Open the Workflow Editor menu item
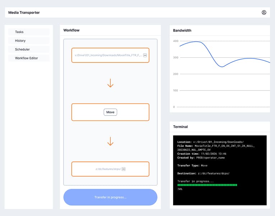 (x=29, y=58)
